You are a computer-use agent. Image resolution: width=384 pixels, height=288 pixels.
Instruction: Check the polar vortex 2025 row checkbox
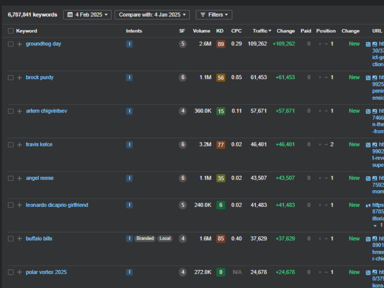(x=10, y=272)
